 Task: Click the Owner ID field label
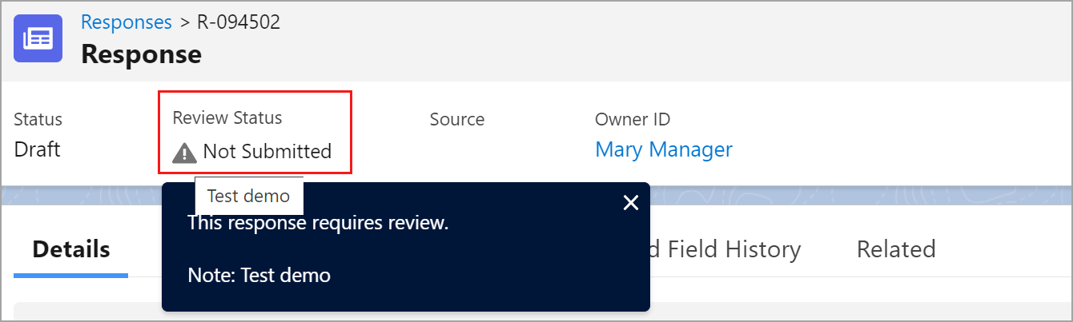[633, 119]
